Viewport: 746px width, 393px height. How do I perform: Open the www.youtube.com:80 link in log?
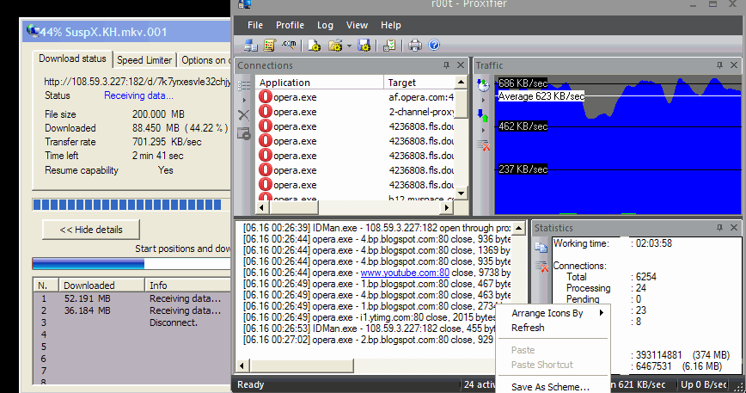pyautogui.click(x=405, y=273)
